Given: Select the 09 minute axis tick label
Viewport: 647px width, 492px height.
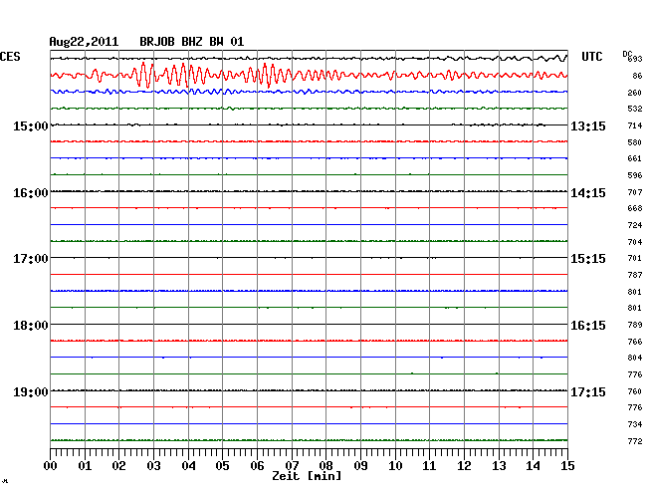Looking at the screenshot, I should tap(360, 466).
